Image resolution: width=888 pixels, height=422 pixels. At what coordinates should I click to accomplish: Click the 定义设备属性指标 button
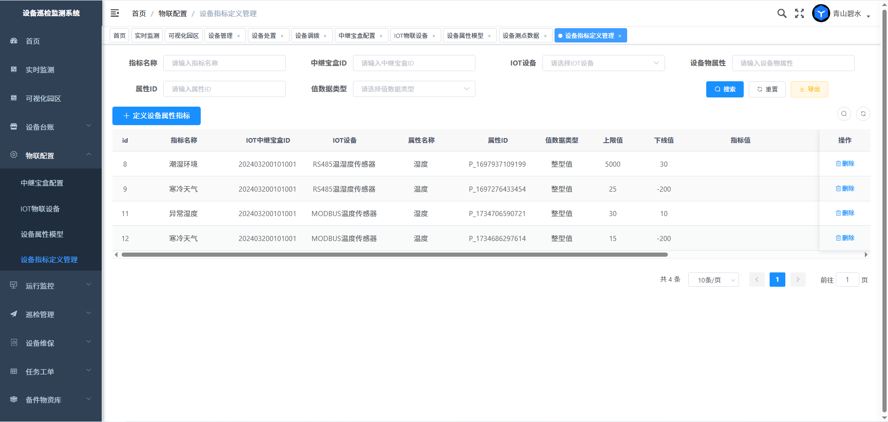[x=156, y=116]
